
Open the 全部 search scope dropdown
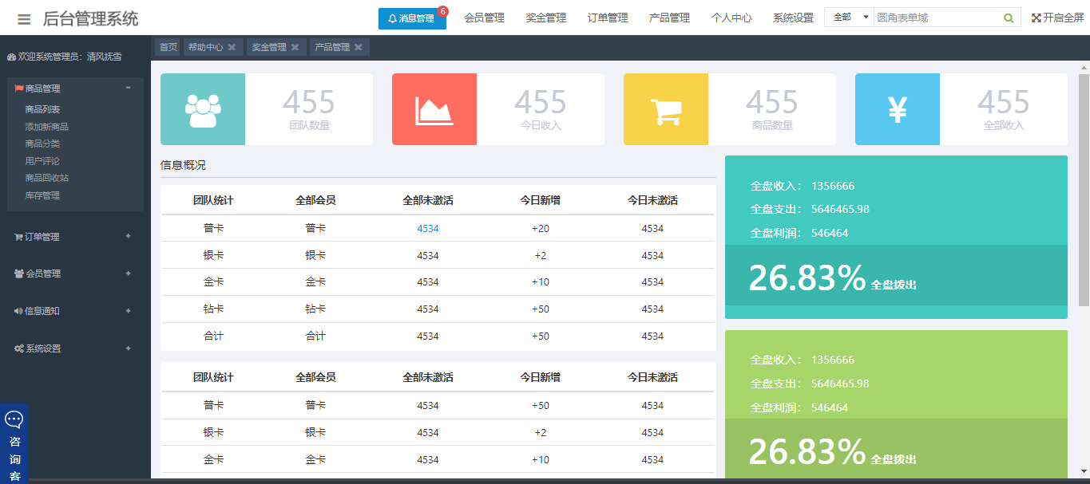coord(850,18)
